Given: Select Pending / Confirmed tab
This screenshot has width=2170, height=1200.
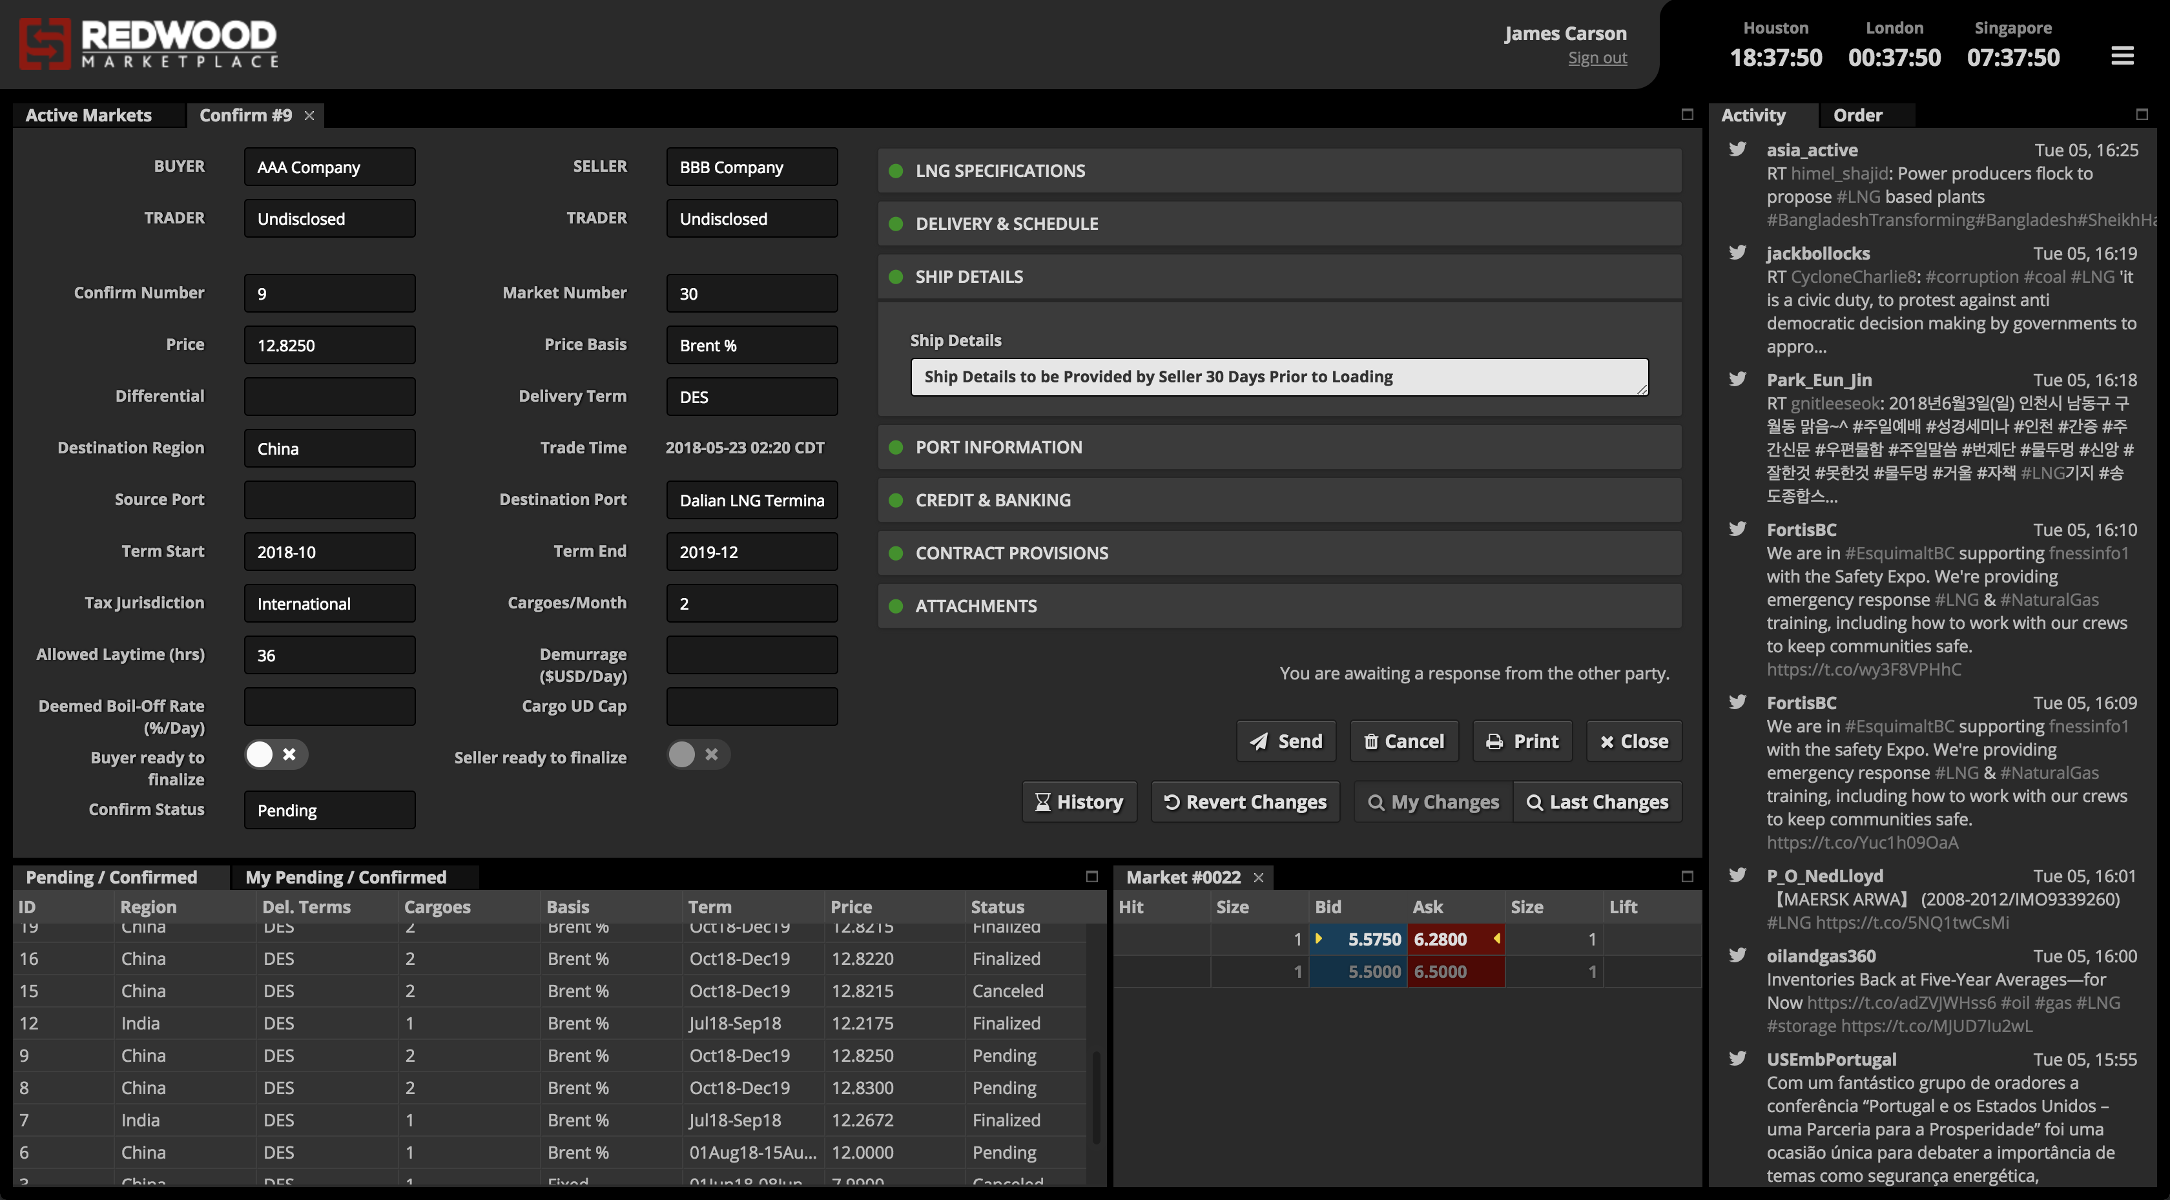Looking at the screenshot, I should pyautogui.click(x=121, y=877).
